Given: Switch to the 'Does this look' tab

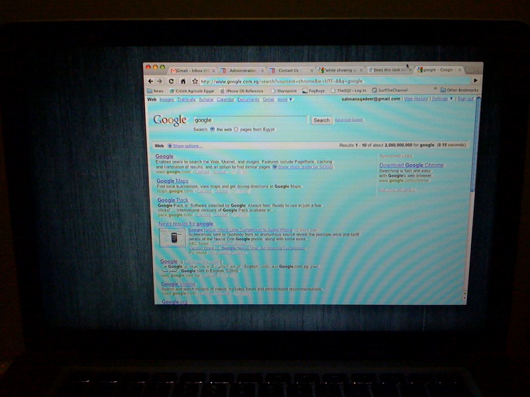Looking at the screenshot, I should (390, 70).
